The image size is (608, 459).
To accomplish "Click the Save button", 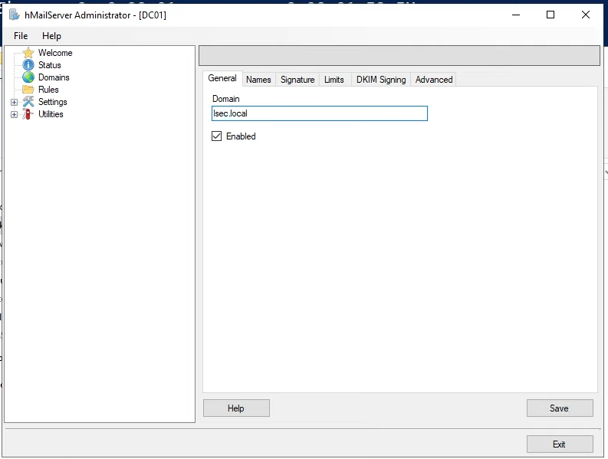I will pos(560,408).
